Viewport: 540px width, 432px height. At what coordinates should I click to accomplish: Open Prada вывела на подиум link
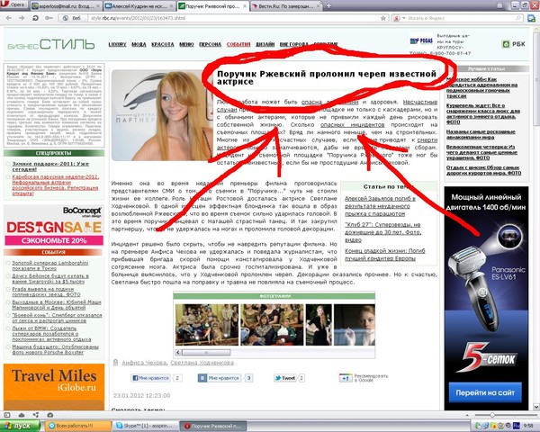point(46,292)
